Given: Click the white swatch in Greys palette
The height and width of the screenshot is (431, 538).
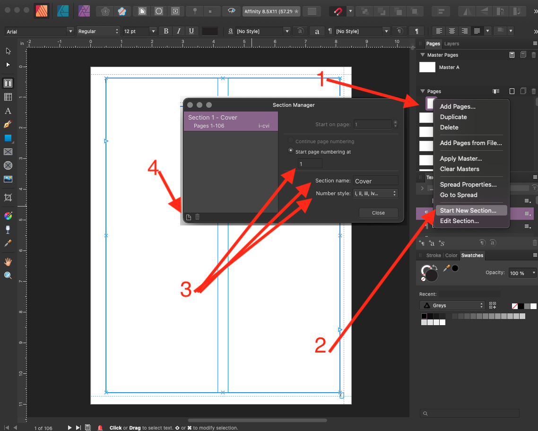Looking at the screenshot, I should [x=443, y=322].
